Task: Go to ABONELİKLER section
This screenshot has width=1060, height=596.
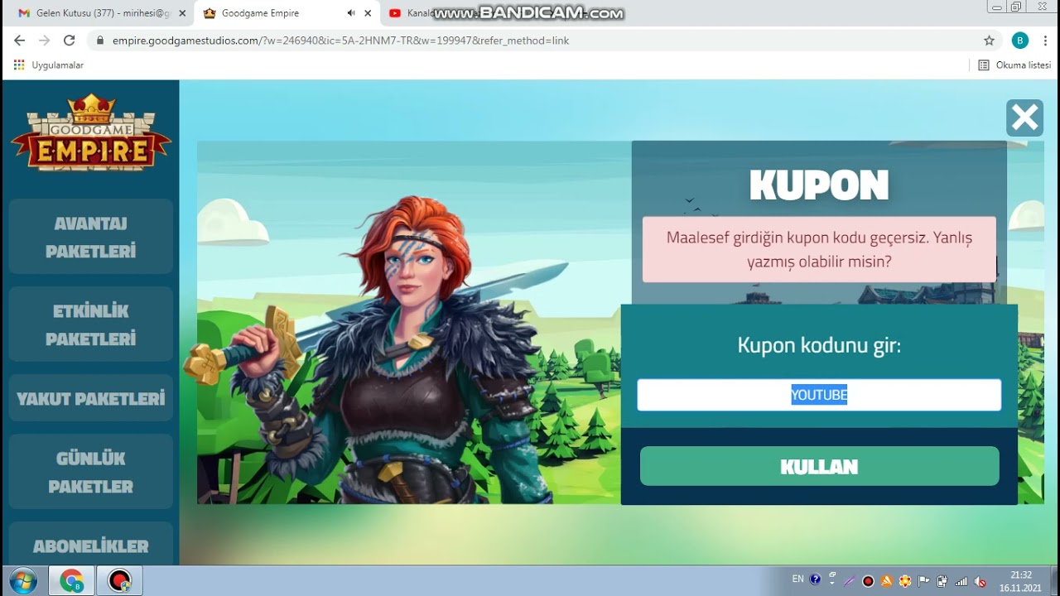Action: point(91,546)
